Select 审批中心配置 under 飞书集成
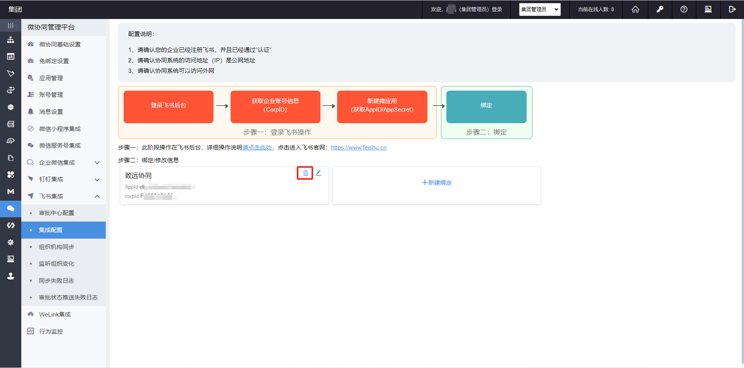This screenshot has height=368, width=744. point(64,213)
